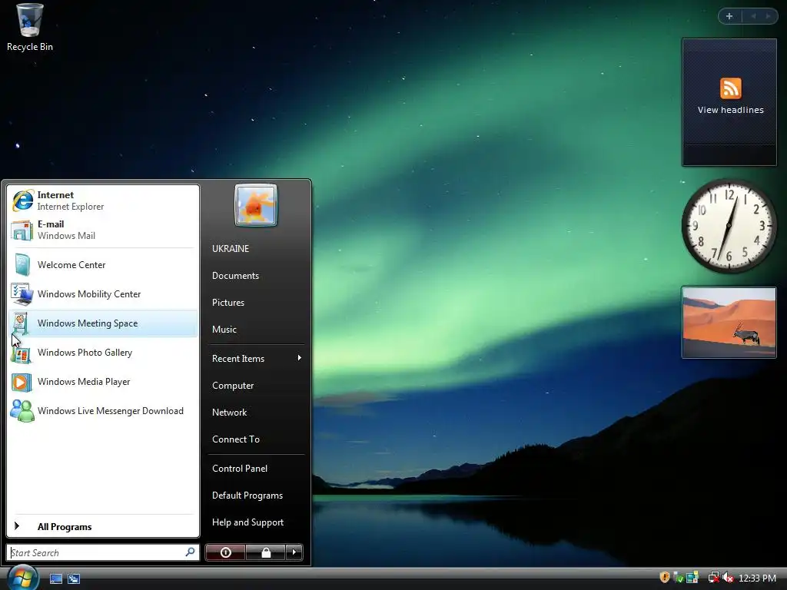The image size is (787, 590).
Task: Lock the computer with padlock button
Action: coord(265,552)
